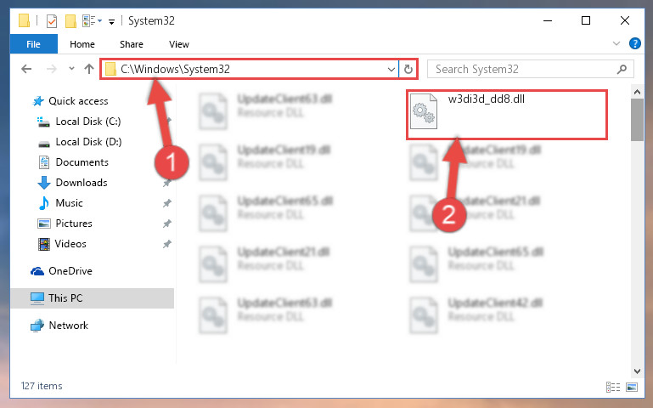The width and height of the screenshot is (653, 408).
Task: Refresh the System32 folder view
Action: pos(408,69)
